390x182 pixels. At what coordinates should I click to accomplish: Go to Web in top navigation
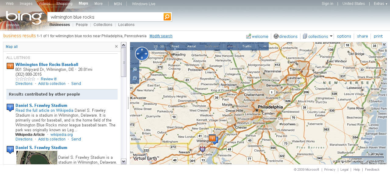10,4
